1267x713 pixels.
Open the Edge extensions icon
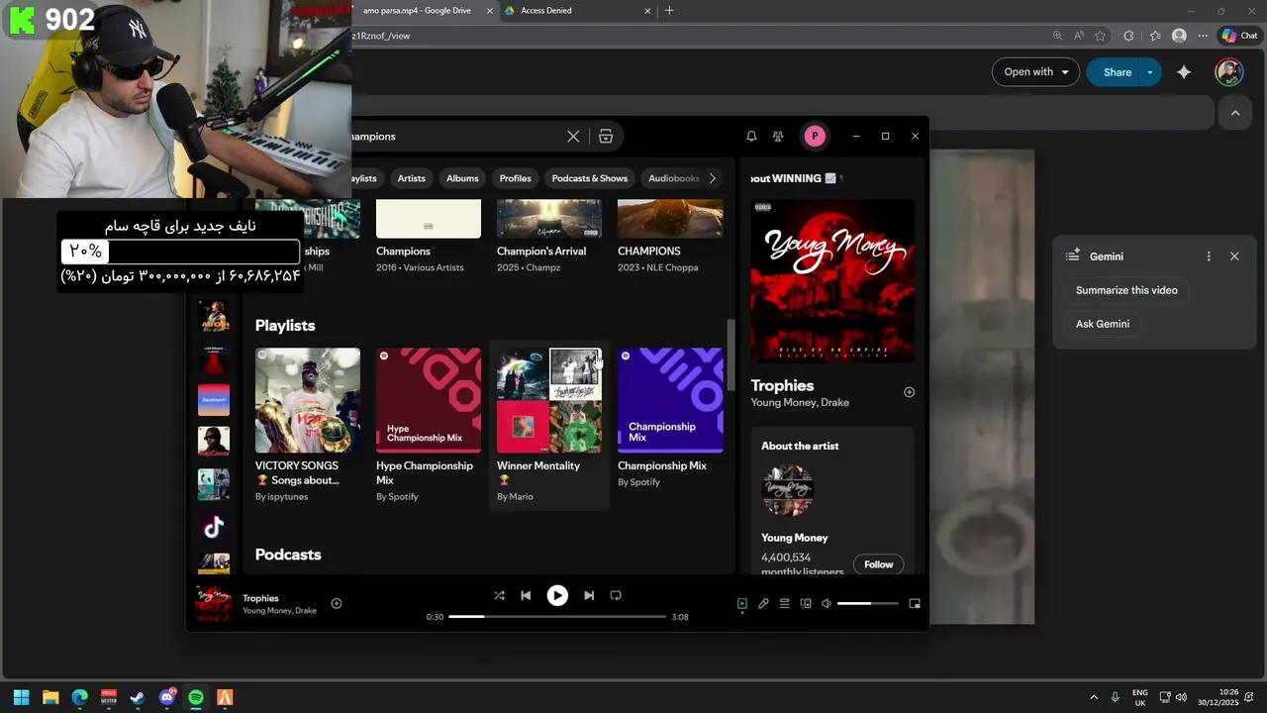click(x=1128, y=36)
